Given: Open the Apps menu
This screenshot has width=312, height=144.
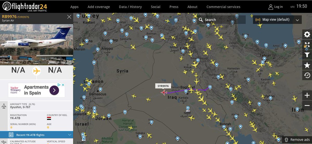Looking at the screenshot, I should [x=74, y=7].
